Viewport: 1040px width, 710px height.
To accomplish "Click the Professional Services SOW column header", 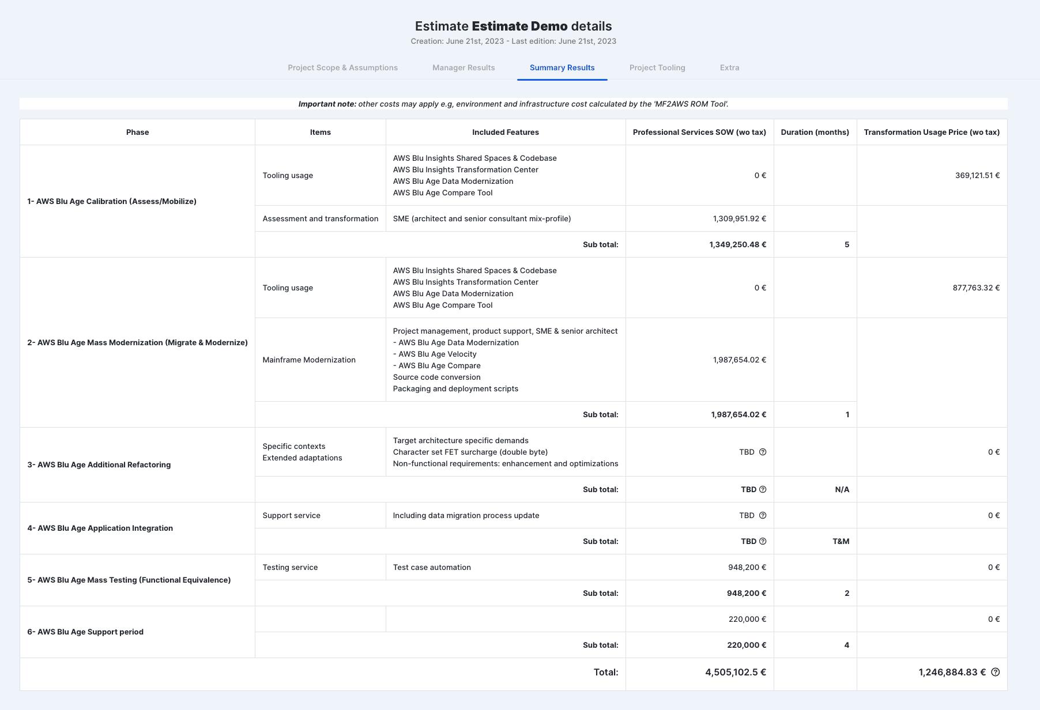I will 699,132.
